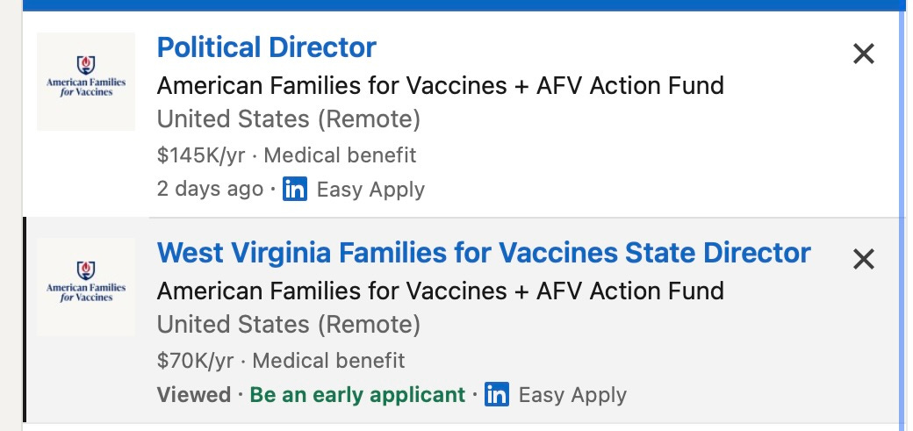Dismiss the Political Director job listing
913x431 pixels.
[864, 54]
